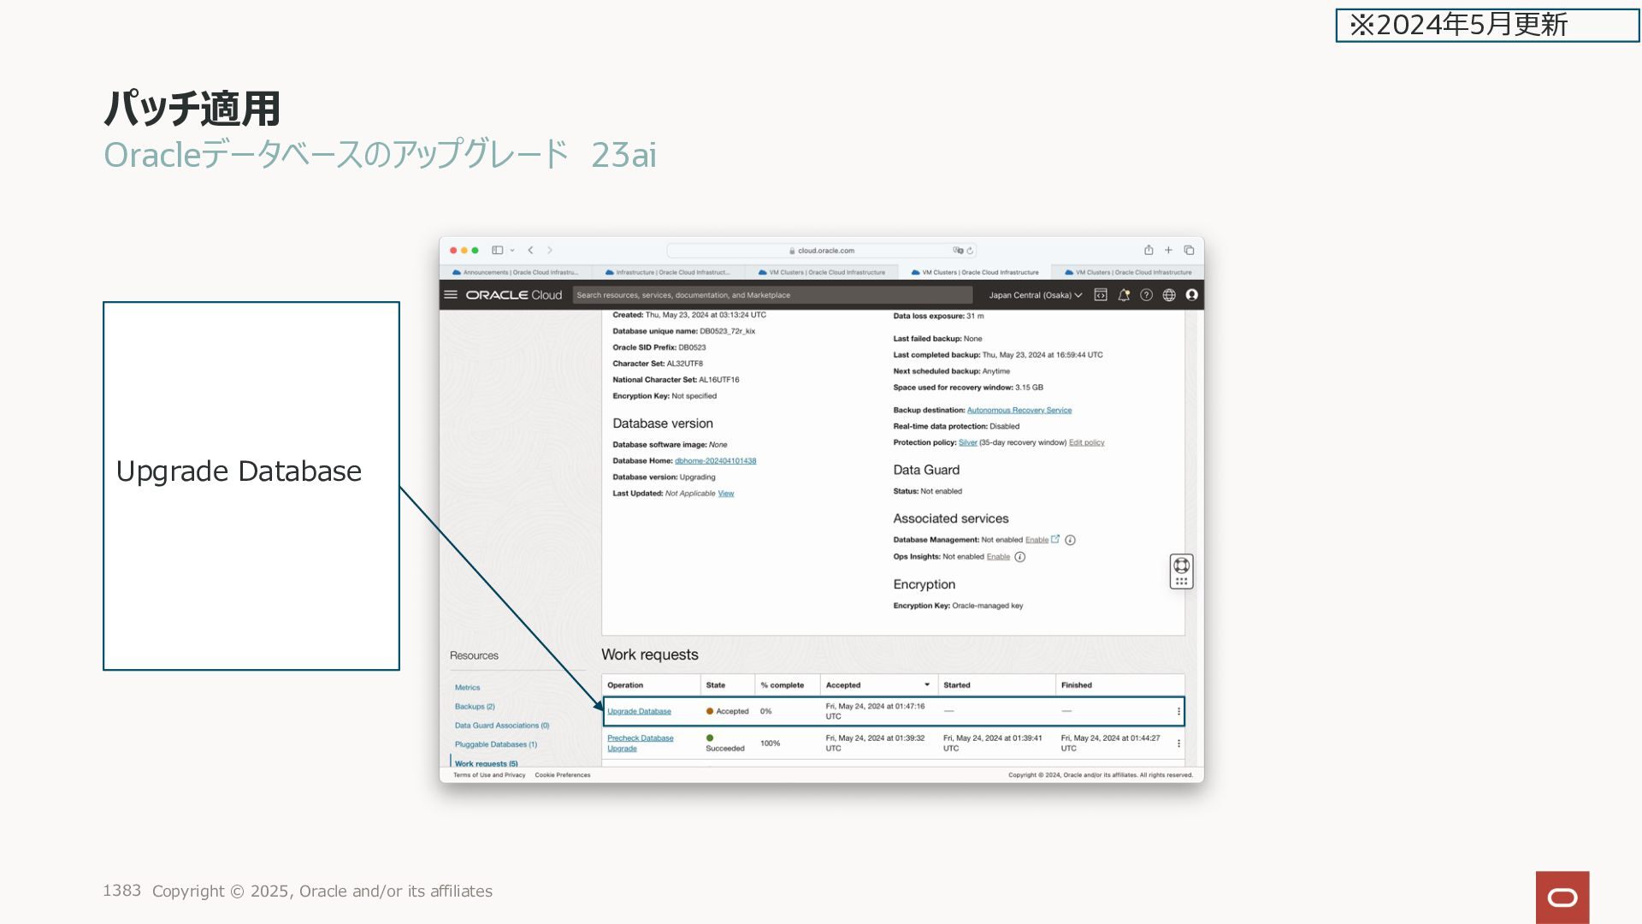Reload the page with refresh icon
This screenshot has height=924, width=1642.
pos(970,251)
